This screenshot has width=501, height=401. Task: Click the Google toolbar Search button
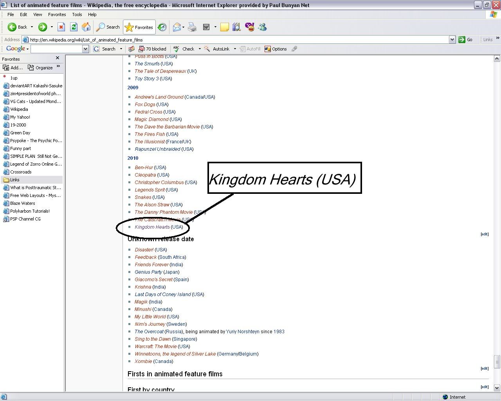[x=105, y=49]
